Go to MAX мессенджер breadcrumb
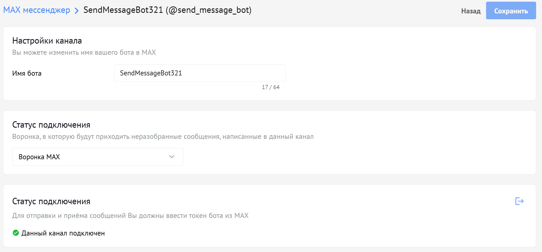This screenshot has height=252, width=542. [x=37, y=10]
